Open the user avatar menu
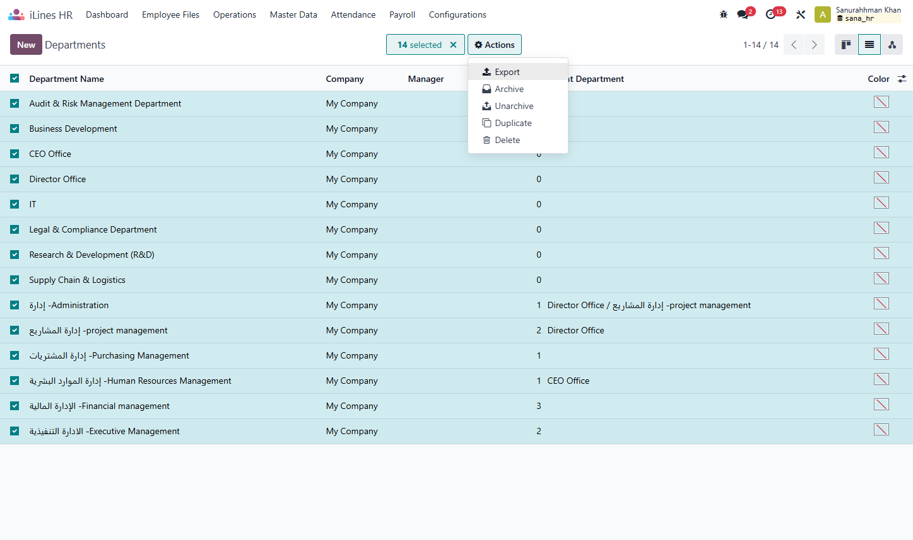Screen dimensions: 913x540 pyautogui.click(x=823, y=14)
